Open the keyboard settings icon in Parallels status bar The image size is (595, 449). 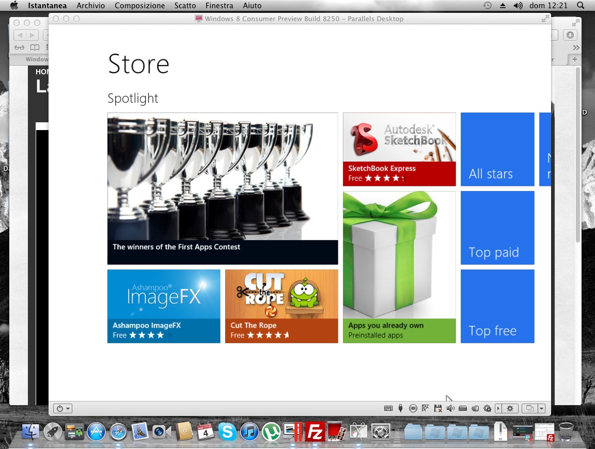click(388, 408)
